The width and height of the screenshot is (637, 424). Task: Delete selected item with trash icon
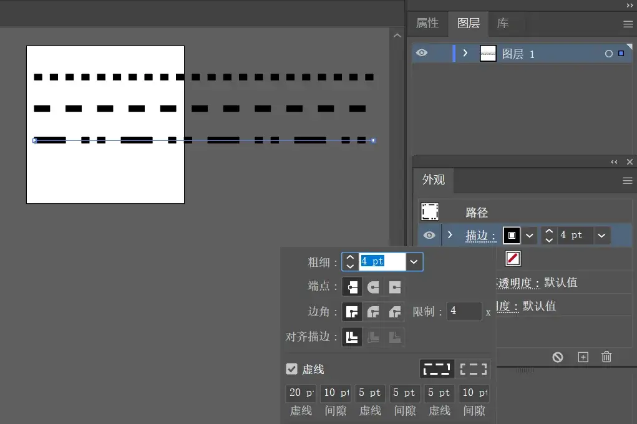click(x=606, y=357)
